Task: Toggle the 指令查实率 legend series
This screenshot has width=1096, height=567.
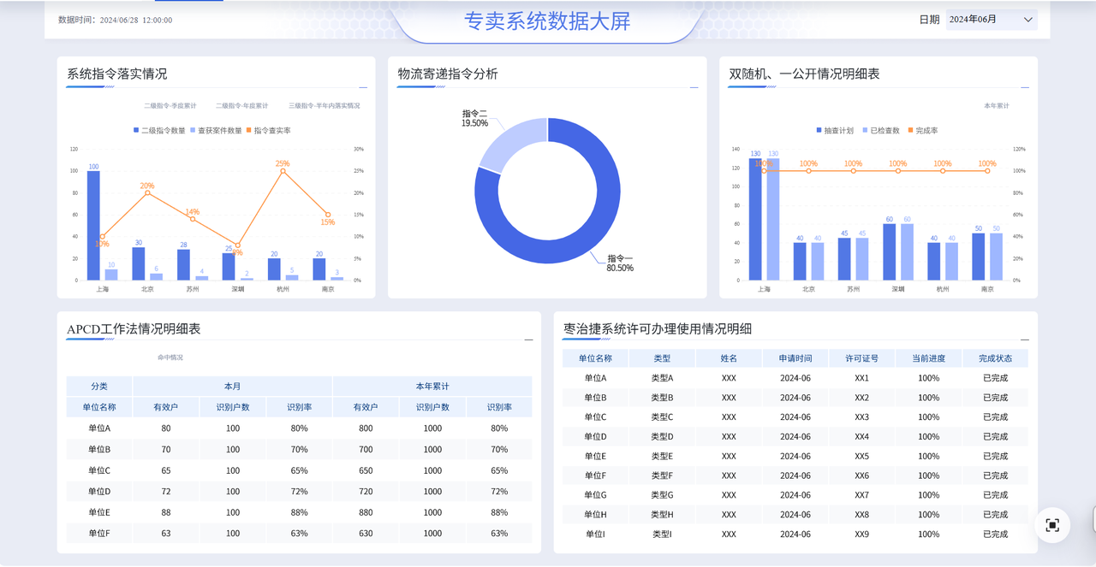Action: (268, 131)
